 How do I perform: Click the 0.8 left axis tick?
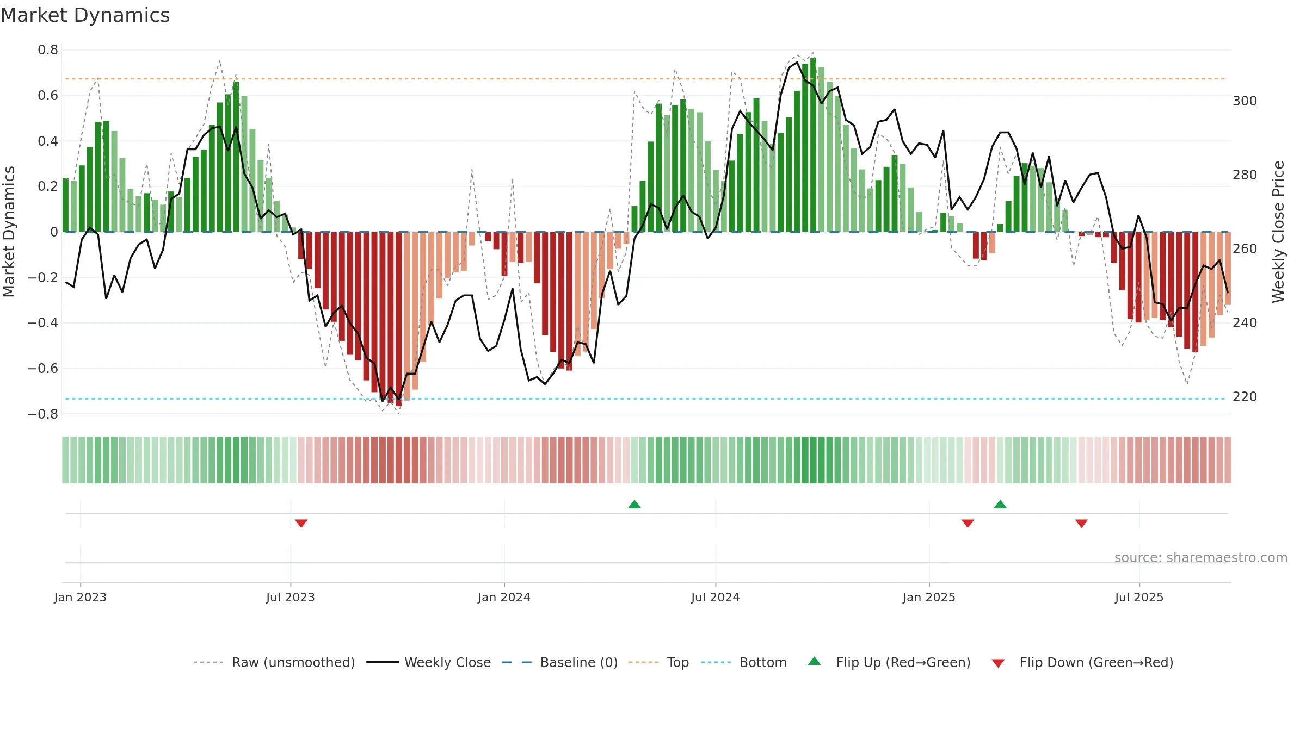[48, 50]
